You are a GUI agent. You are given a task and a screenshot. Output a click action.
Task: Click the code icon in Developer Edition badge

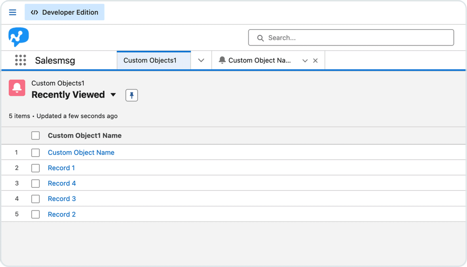(34, 12)
